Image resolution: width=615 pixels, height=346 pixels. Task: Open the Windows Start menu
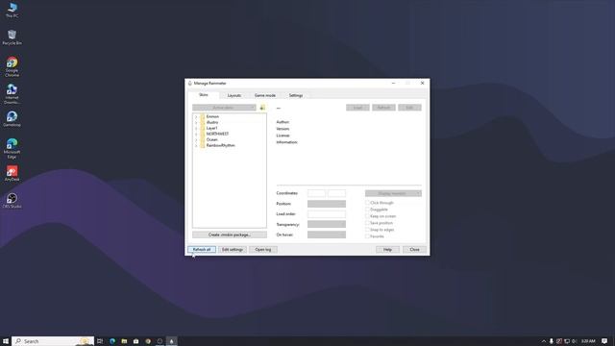pos(6,341)
